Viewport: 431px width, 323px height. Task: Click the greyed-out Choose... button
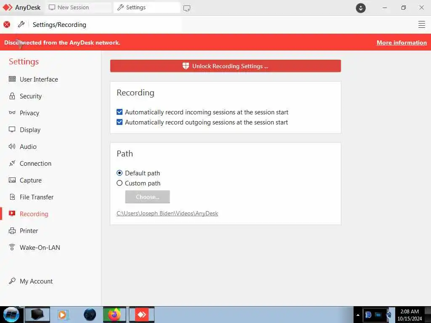[x=147, y=197]
